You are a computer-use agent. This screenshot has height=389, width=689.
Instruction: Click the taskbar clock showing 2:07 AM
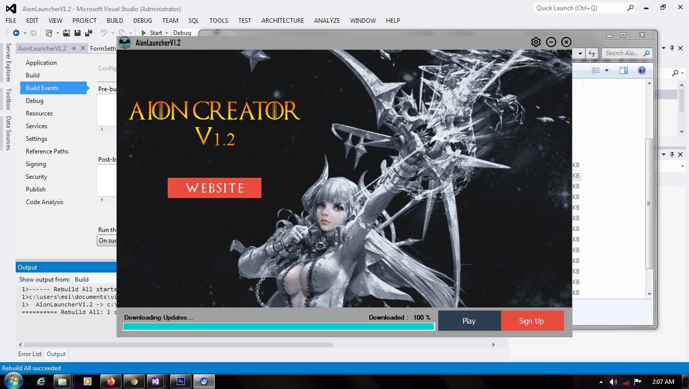coord(663,381)
